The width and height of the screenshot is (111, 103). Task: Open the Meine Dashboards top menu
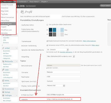21,2
